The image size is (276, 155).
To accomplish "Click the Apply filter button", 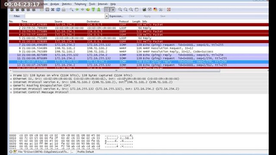I will pos(147,16).
